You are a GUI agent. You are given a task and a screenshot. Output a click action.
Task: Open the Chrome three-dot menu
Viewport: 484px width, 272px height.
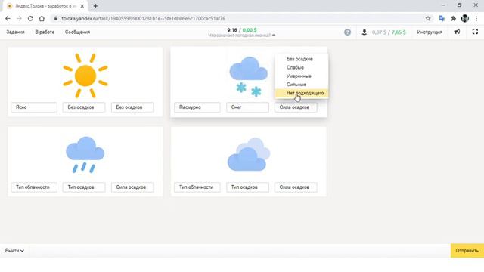coord(476,18)
